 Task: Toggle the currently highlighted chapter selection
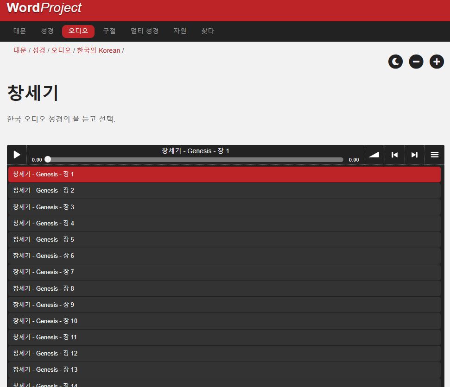(x=224, y=174)
